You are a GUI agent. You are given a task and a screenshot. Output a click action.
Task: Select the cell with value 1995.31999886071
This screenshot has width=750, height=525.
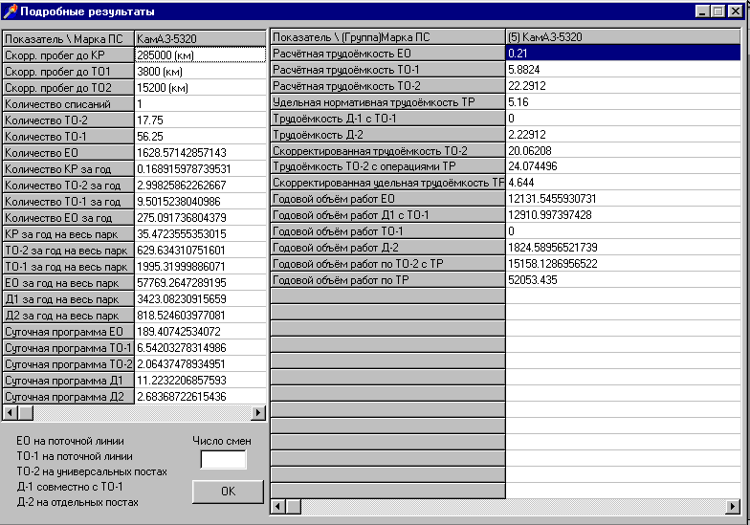[x=201, y=266]
